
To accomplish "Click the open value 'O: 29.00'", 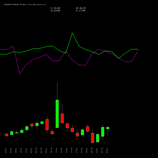I will click(x=55, y=11).
